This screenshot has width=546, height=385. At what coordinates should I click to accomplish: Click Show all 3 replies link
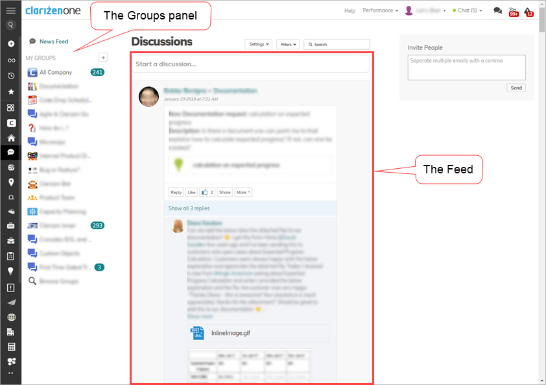[189, 208]
